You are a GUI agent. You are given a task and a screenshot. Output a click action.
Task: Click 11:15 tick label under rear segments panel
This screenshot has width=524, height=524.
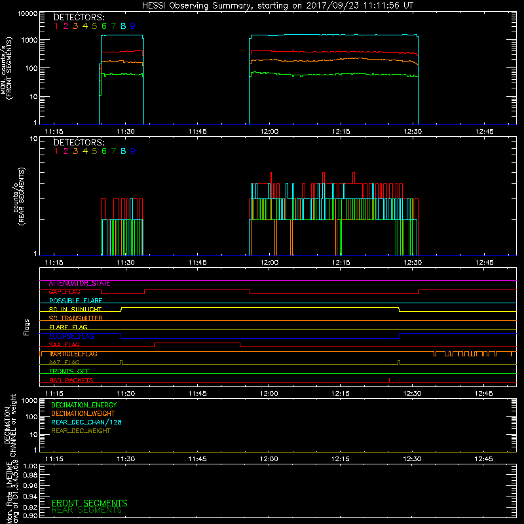[54, 263]
